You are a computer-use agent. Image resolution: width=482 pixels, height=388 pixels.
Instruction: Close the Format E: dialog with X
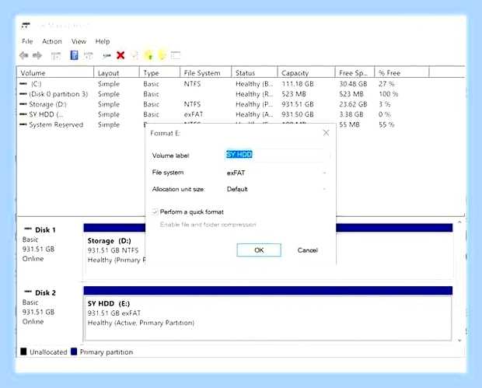327,133
